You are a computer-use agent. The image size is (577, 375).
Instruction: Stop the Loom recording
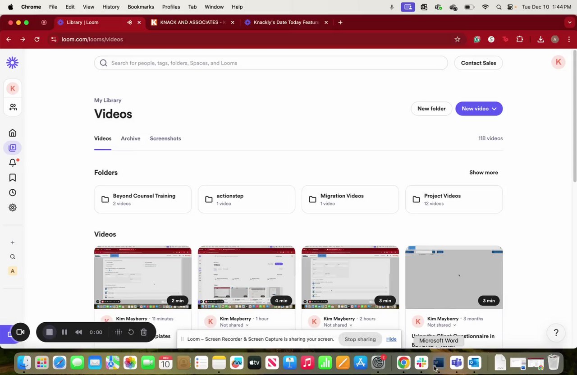(50, 332)
